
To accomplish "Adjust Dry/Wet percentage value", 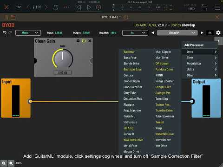I will pos(113,33).
